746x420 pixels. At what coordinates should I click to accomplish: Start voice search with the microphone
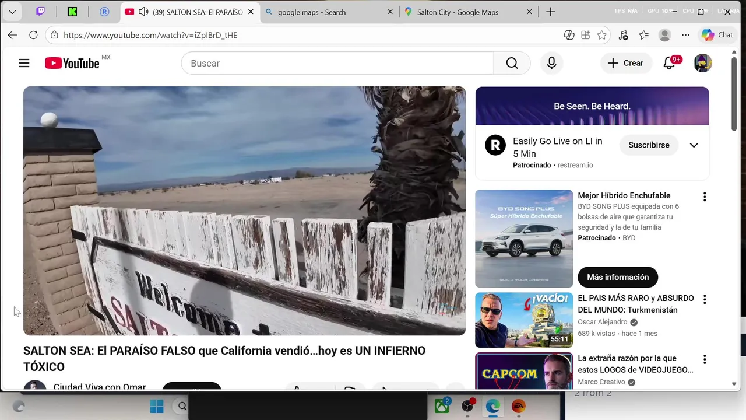[x=551, y=63]
